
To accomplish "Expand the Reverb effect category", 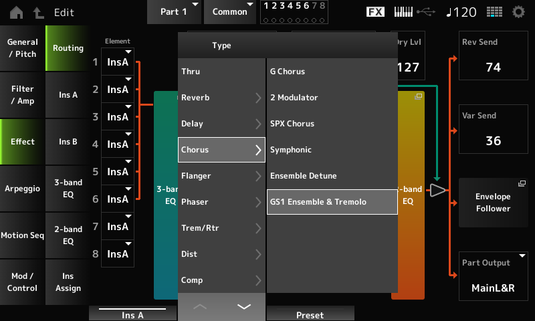I will point(222,98).
